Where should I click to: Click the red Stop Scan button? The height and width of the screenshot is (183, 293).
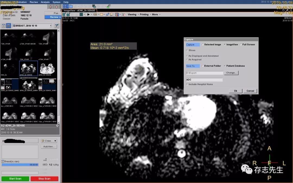click(x=44, y=179)
